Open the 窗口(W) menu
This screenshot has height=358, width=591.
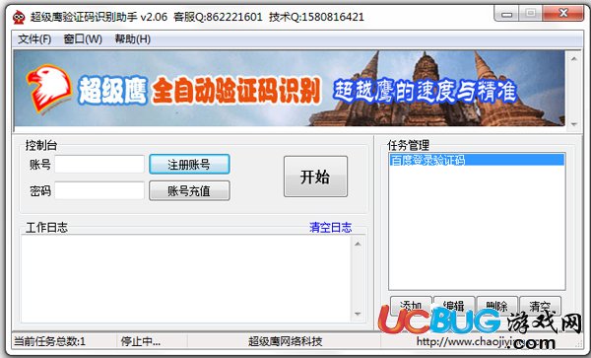[x=83, y=38]
